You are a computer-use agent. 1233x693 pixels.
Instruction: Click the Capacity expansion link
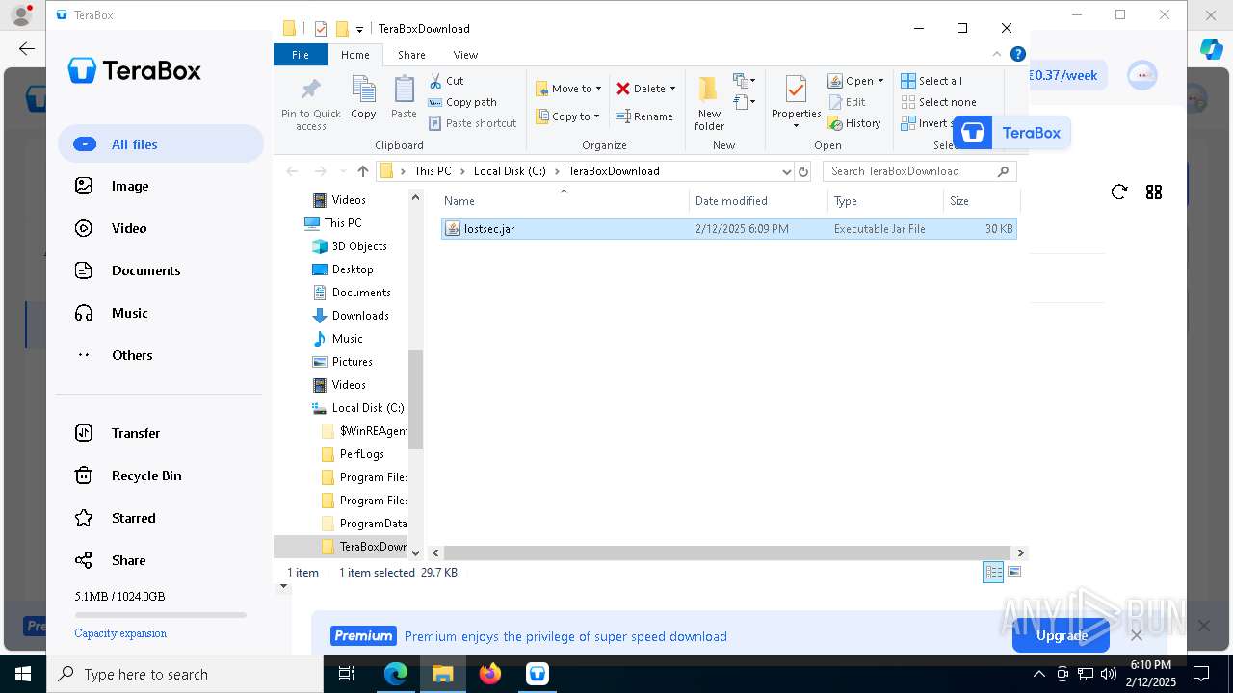point(120,633)
